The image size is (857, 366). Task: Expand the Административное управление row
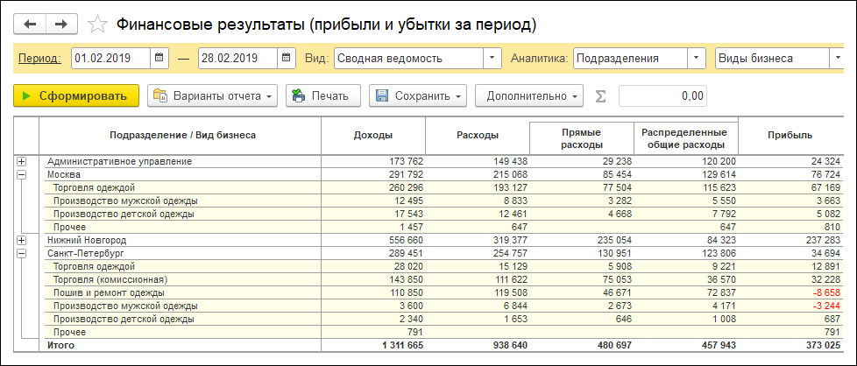point(22,161)
